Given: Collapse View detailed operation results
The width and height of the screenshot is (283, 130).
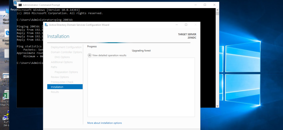Looking at the screenshot, I should click(x=90, y=55).
